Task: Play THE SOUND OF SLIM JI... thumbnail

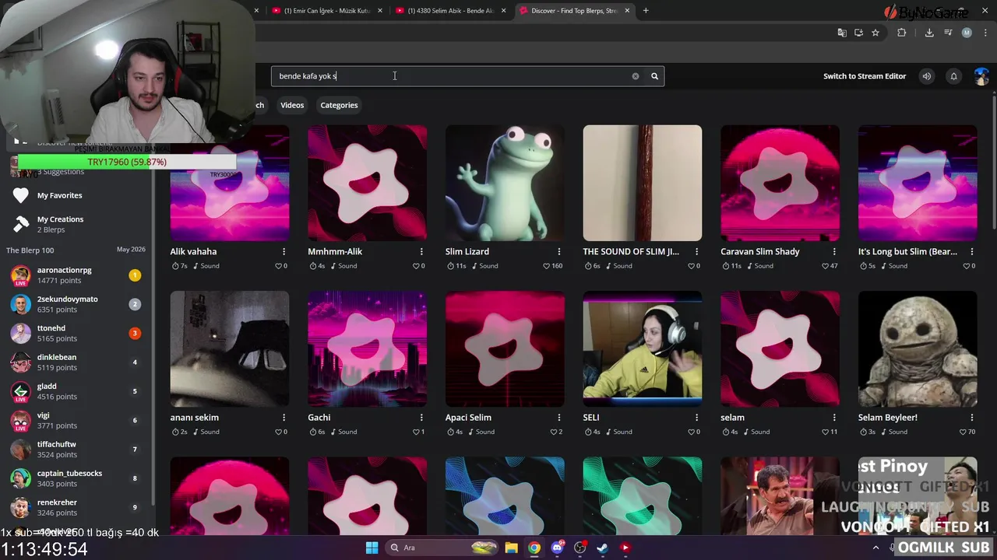Action: tap(643, 183)
